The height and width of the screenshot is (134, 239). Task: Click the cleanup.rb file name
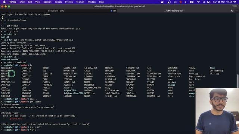click(x=174, y=76)
